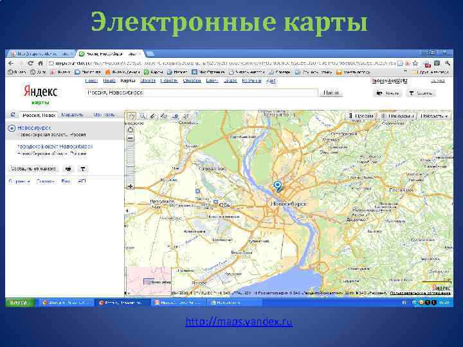Viewport: 463px width, 347px height.
Task: Open Почта in the Yandex services bar
Action: pos(109,80)
